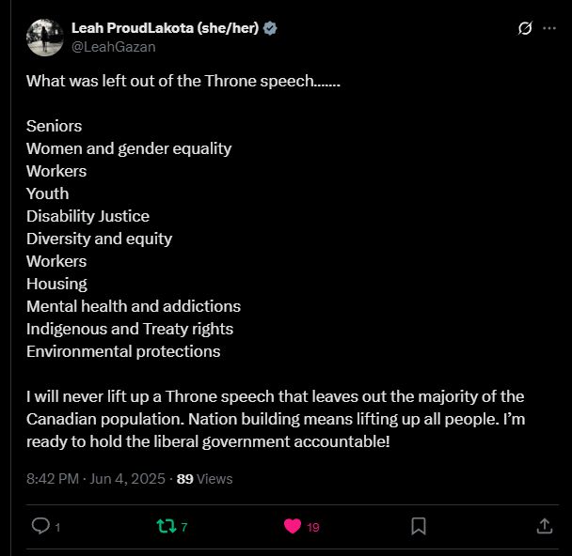Open Leah Gazan's profile picture

[45, 38]
